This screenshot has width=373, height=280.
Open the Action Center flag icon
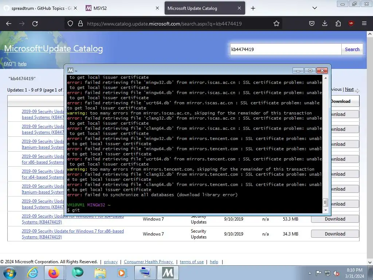pos(318,273)
